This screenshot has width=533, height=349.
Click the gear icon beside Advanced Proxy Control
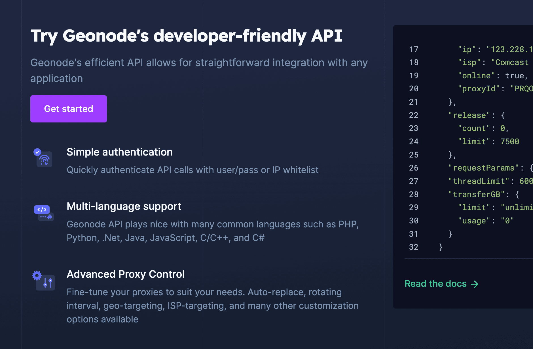pyautogui.click(x=37, y=275)
